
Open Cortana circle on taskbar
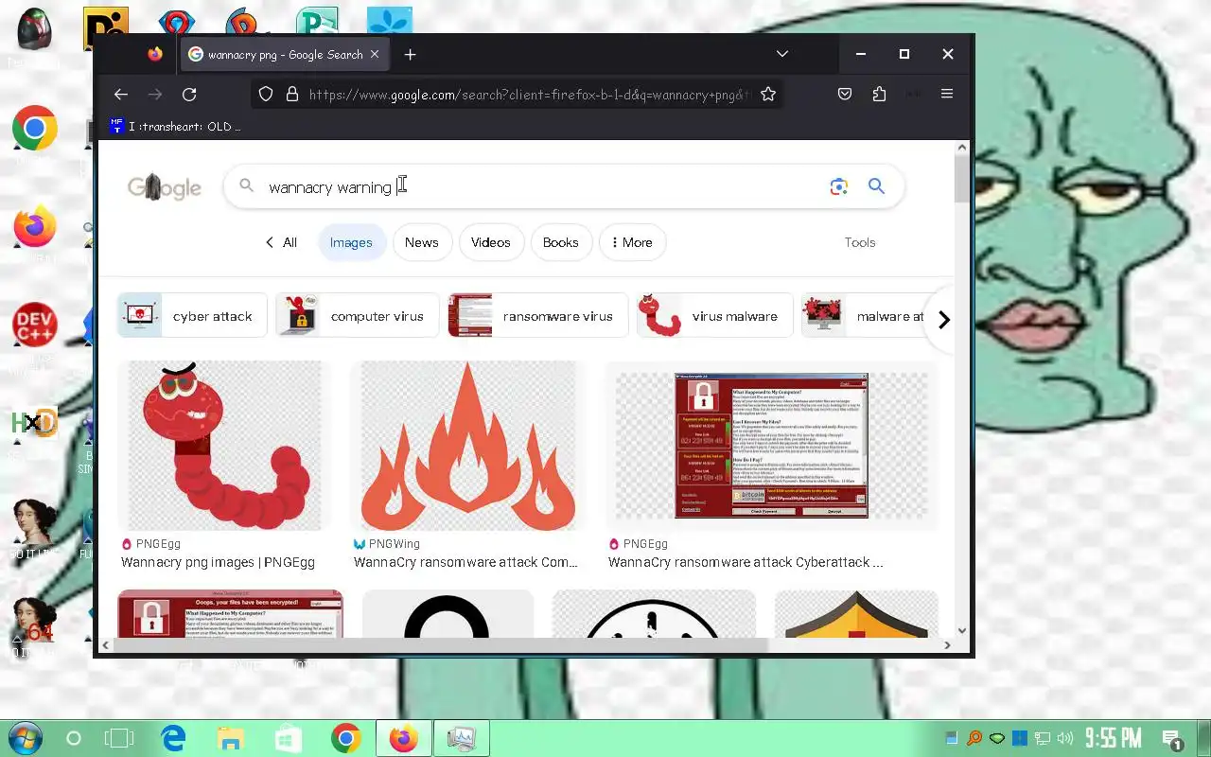[x=74, y=739]
